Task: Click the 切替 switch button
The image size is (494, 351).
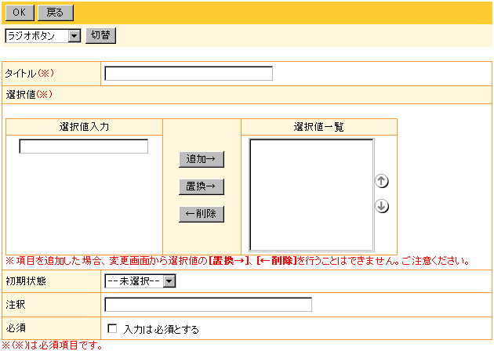Action: tap(100, 35)
